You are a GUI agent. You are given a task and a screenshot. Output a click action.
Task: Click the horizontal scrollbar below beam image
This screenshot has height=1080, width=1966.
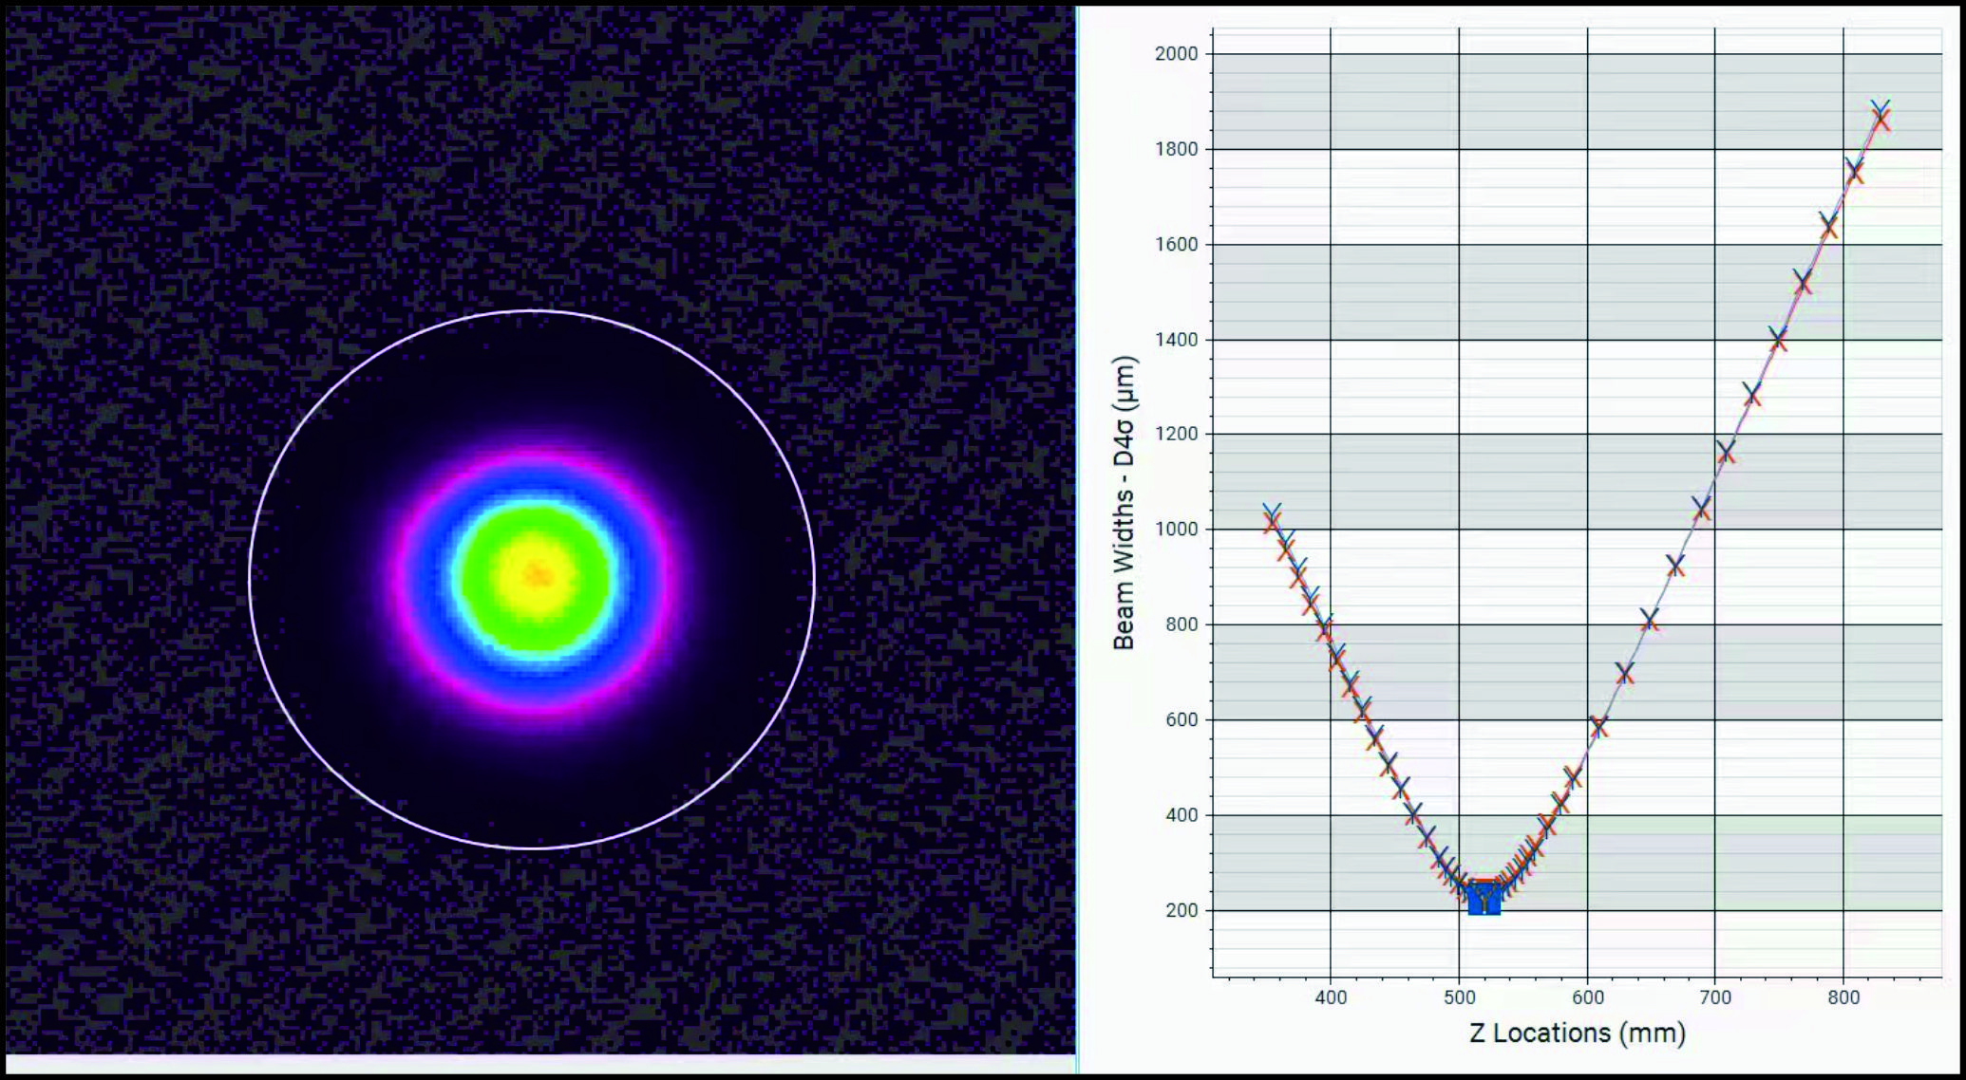pyautogui.click(x=539, y=1065)
